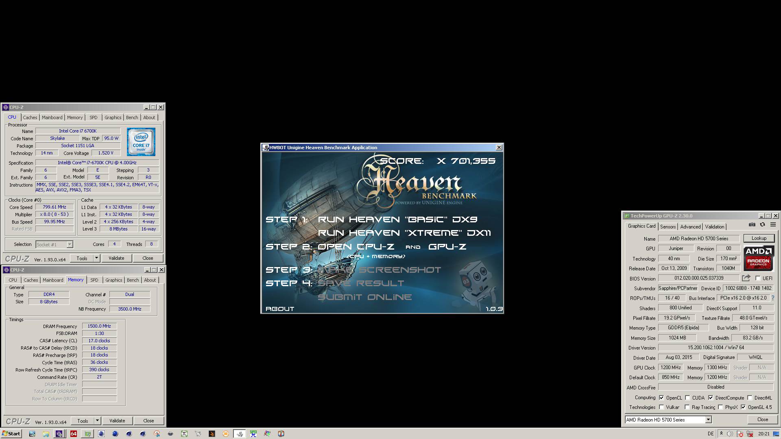The image size is (781, 439).
Task: Toggle the PhysX checkbox
Action: click(720, 407)
